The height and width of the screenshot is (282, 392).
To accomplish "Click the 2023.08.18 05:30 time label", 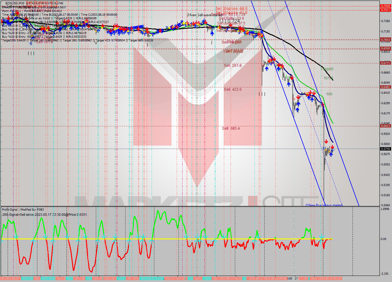I will pyautogui.click(x=330, y=279).
